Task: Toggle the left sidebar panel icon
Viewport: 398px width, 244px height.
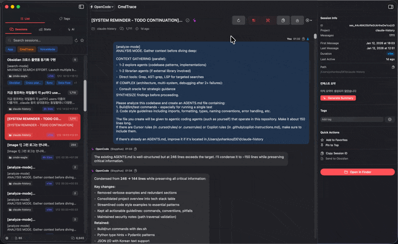Action: [x=81, y=6]
